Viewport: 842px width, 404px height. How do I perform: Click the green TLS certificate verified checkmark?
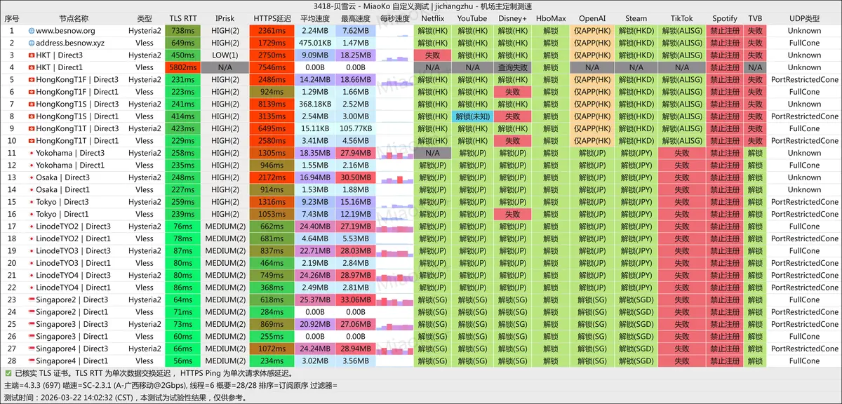[x=8, y=374]
